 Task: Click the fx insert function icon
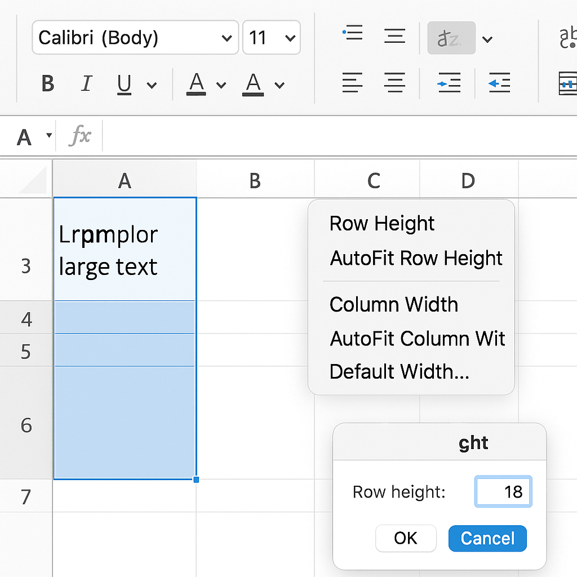point(80,136)
